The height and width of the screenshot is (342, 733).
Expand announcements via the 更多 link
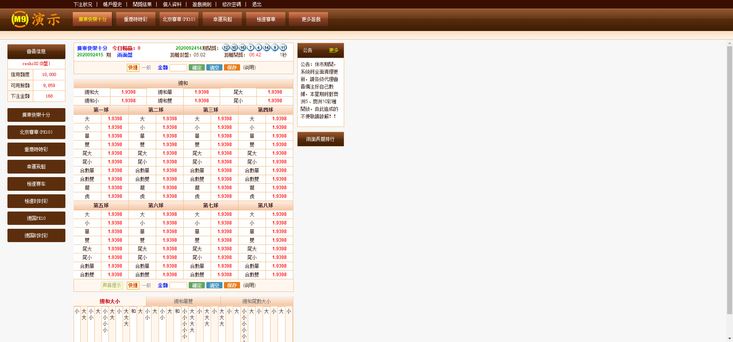click(334, 50)
